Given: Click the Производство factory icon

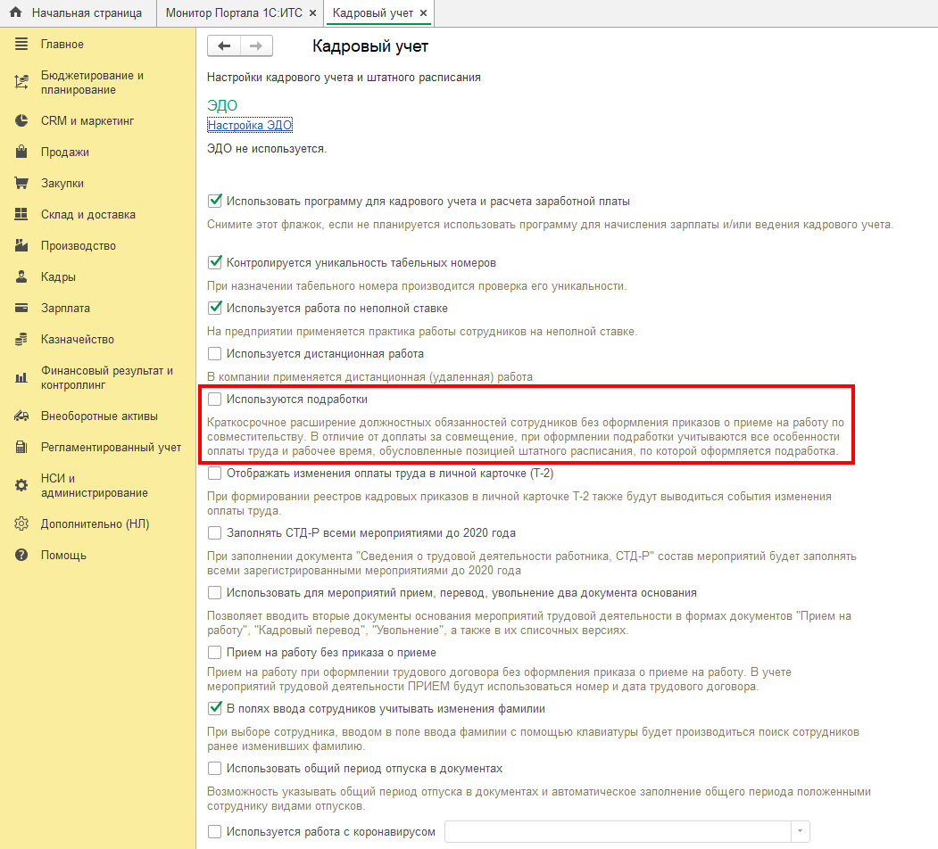Looking at the screenshot, I should point(21,245).
